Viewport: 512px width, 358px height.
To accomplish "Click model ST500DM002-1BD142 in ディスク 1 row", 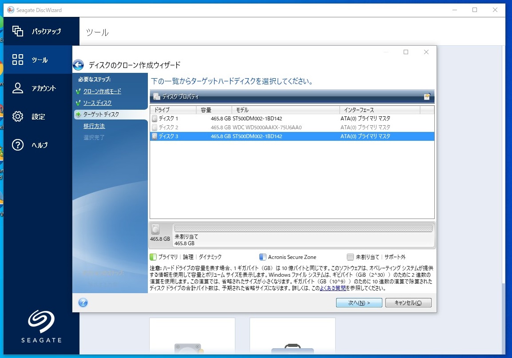I will pyautogui.click(x=257, y=119).
